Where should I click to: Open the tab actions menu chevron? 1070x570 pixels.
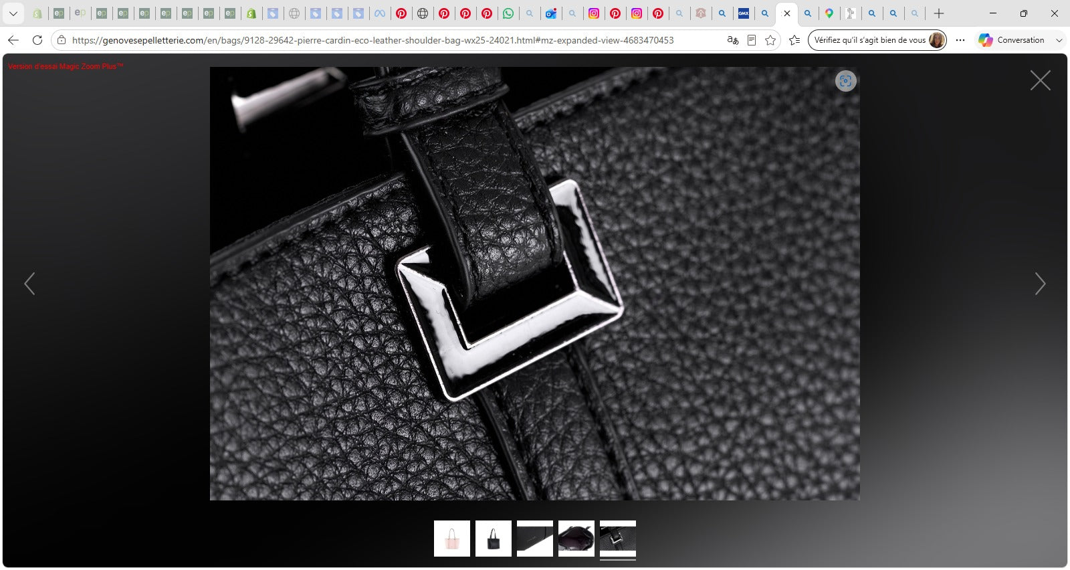coord(13,13)
